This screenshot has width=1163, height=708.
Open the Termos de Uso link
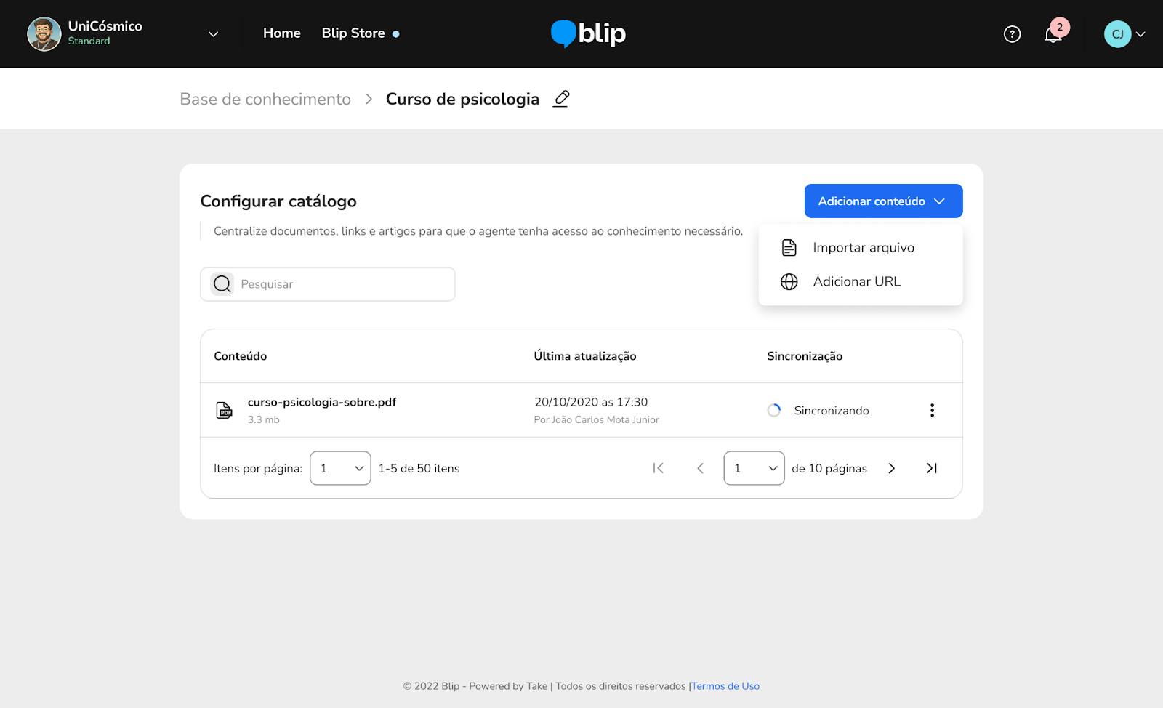pyautogui.click(x=725, y=686)
